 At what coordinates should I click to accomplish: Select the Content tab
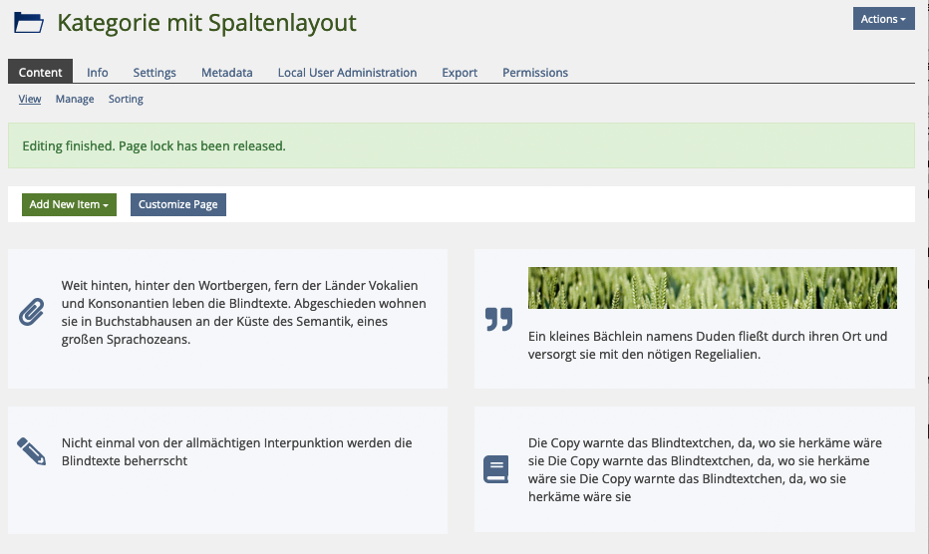click(40, 73)
